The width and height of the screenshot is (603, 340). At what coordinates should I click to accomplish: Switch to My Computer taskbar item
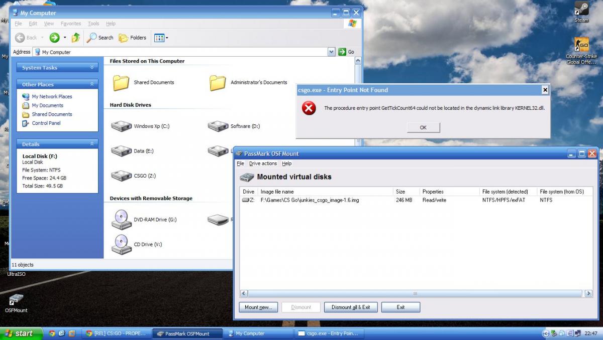coord(258,333)
